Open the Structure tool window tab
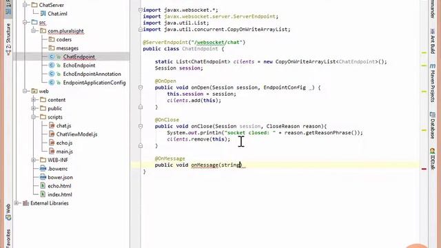 pos(8,39)
